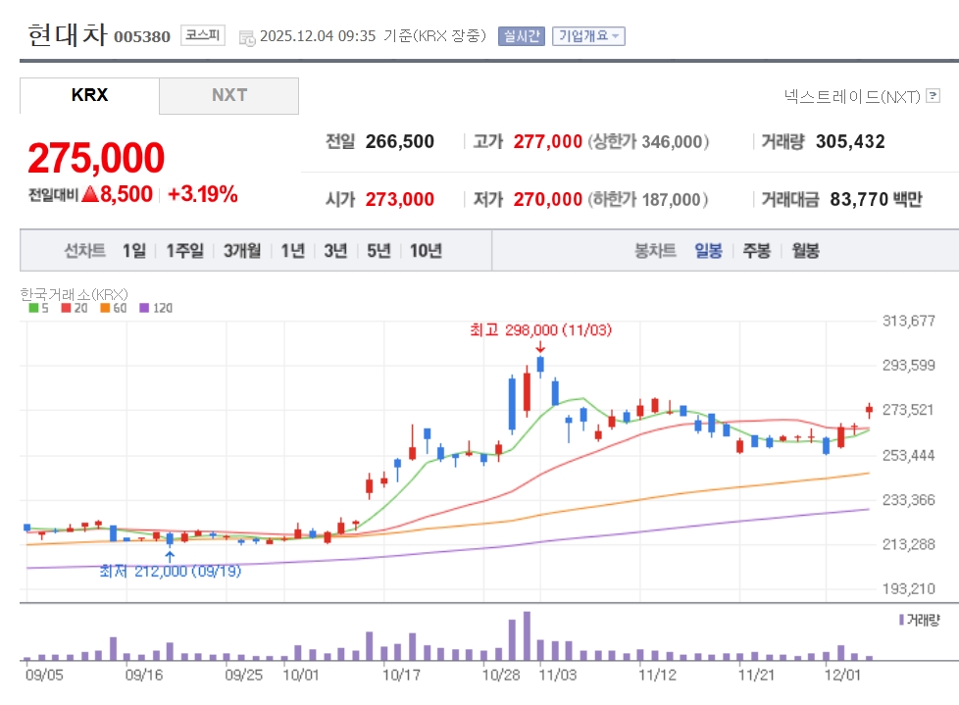Click the NXT help question mark icon
The image size is (959, 705).
coord(933,96)
